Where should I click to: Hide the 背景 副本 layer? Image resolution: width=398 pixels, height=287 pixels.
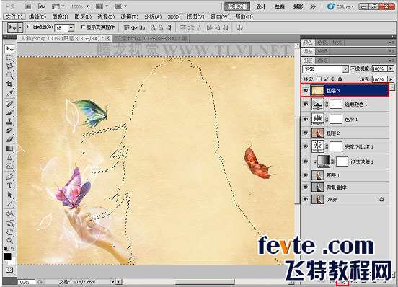(306, 187)
